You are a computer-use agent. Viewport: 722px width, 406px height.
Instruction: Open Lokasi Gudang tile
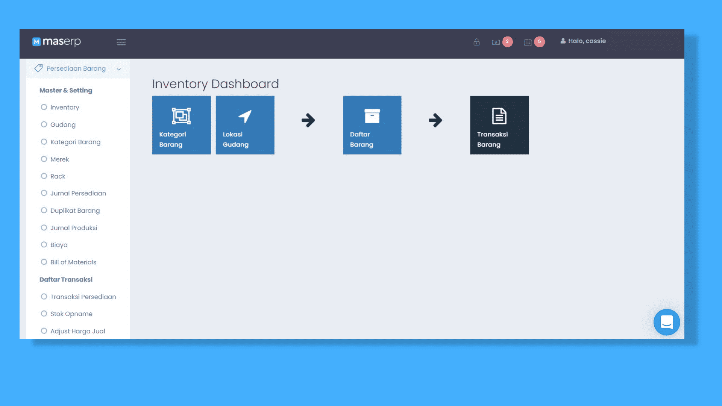[245, 125]
